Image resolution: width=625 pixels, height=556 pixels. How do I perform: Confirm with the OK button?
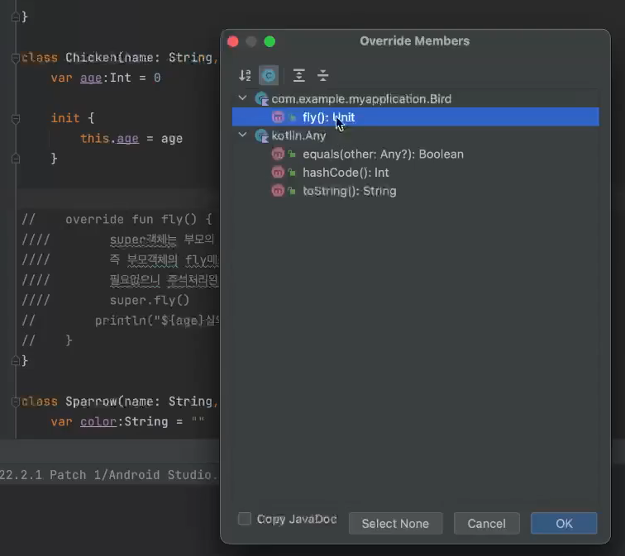[564, 523]
